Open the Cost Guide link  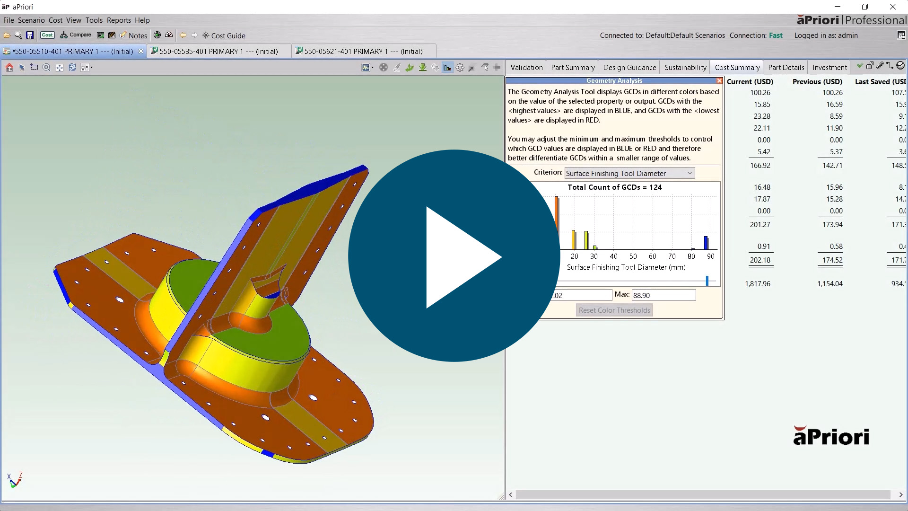click(x=227, y=35)
